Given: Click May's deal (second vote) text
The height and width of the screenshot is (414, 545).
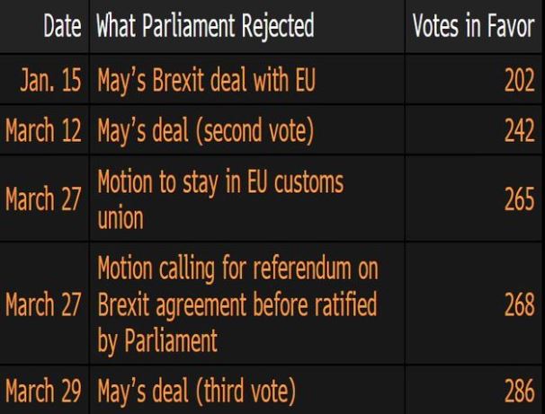Looking at the screenshot, I should [204, 132].
